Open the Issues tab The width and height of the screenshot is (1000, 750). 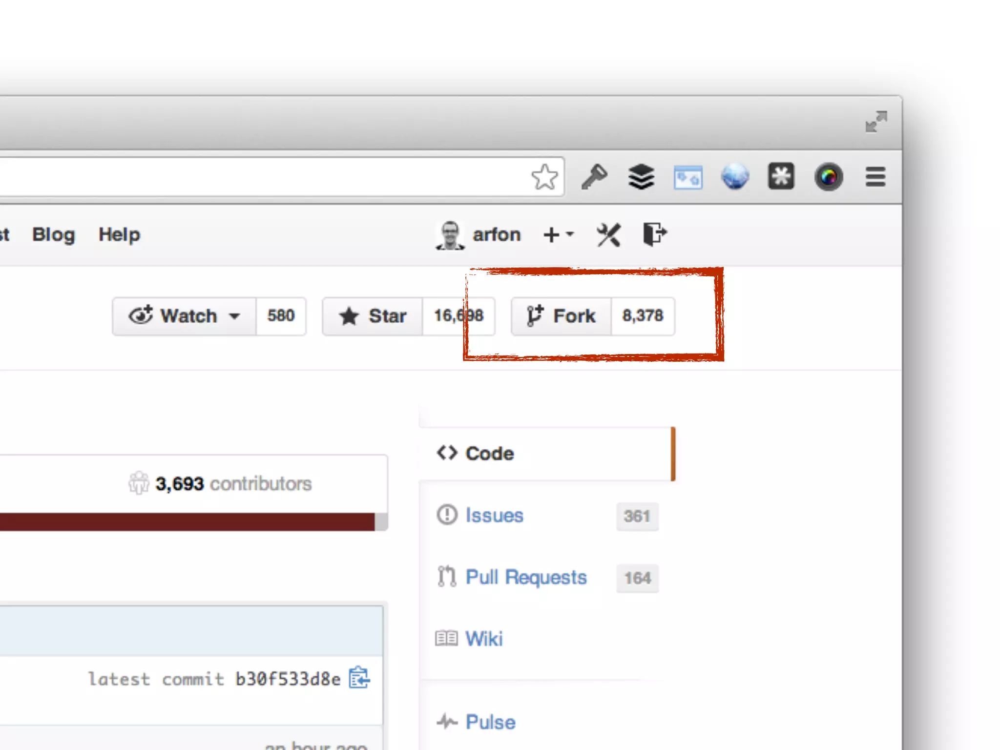point(494,516)
